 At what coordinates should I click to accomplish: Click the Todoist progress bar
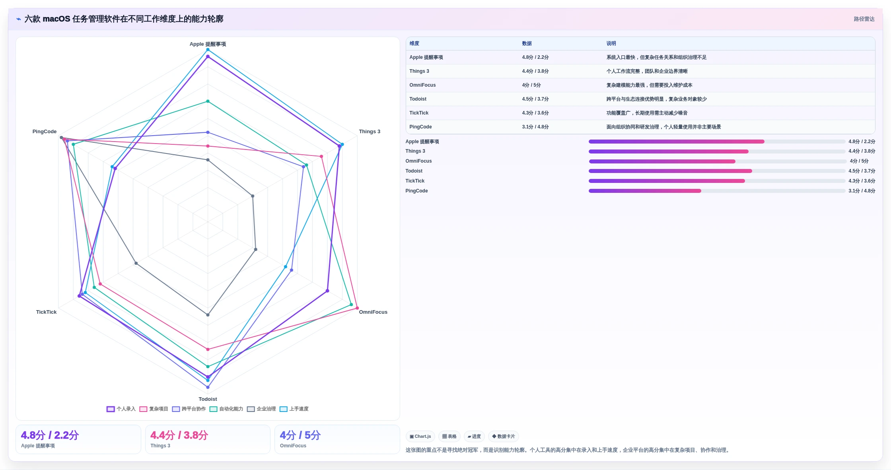[717, 171]
